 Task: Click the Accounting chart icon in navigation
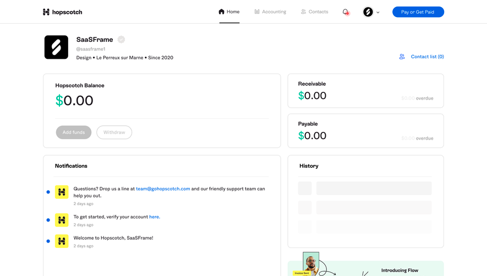click(x=257, y=12)
